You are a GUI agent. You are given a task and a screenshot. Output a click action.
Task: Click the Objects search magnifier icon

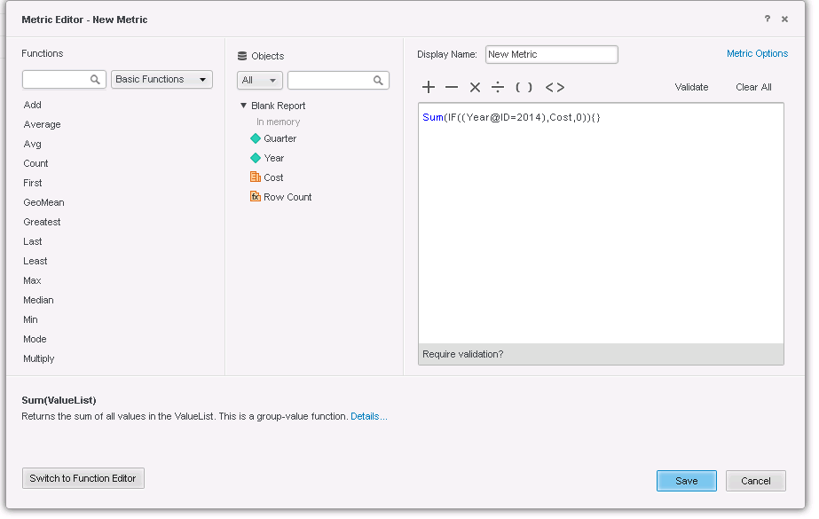click(379, 81)
